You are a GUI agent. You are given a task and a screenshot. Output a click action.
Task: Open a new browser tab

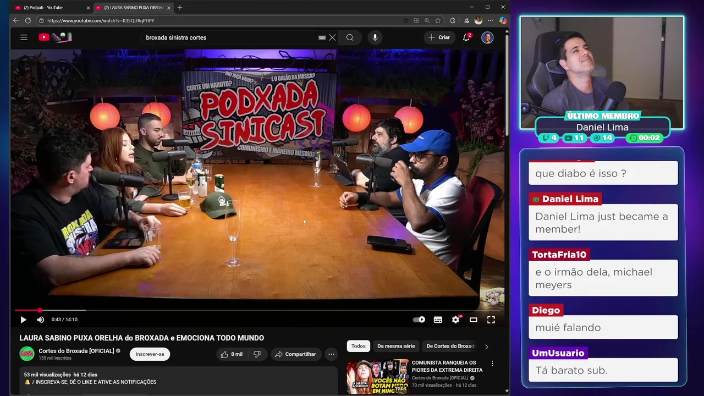coord(179,8)
